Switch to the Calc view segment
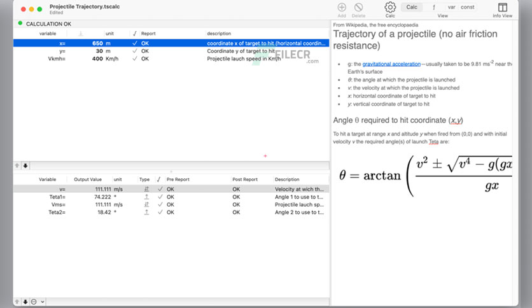The height and width of the screenshot is (308, 532). pos(412,7)
